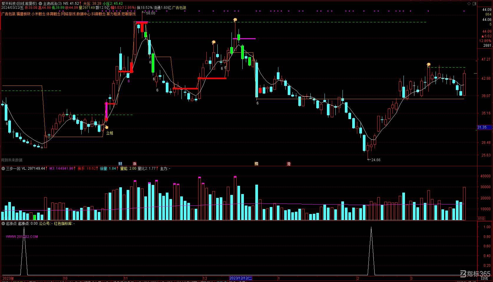The width and height of the screenshot is (493, 282).
Task: Click the 流通1.60亿 value in the header
Action: (x=162, y=8)
